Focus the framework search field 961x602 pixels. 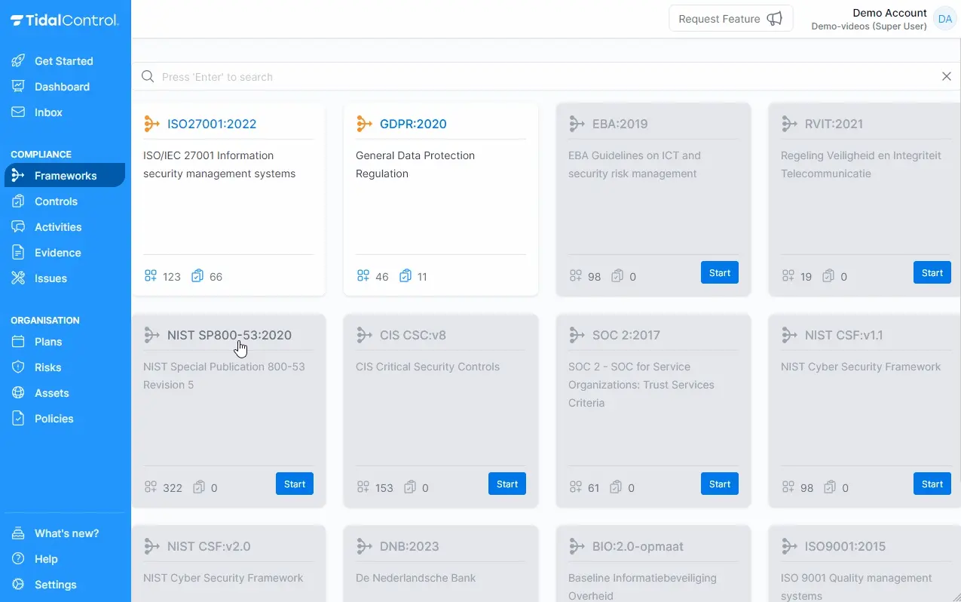(546, 76)
